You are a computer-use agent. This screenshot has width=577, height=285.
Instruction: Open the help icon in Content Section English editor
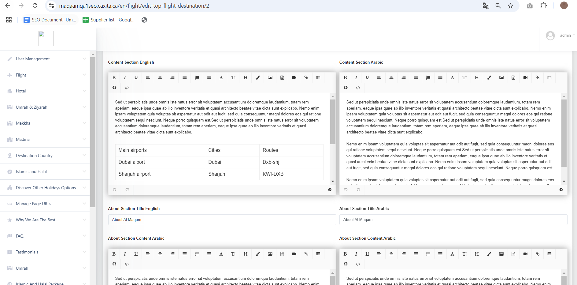(x=330, y=190)
